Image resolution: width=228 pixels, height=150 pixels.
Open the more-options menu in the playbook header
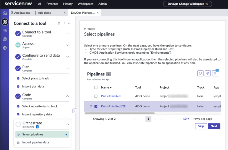click(x=65, y=23)
